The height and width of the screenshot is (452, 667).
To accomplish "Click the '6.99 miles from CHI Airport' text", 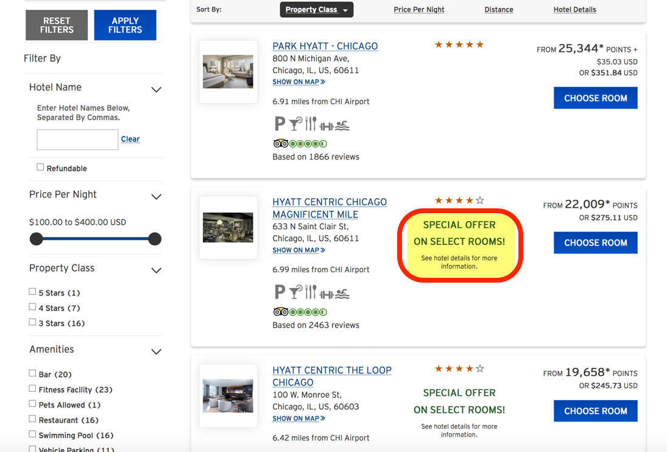I will pos(321,270).
